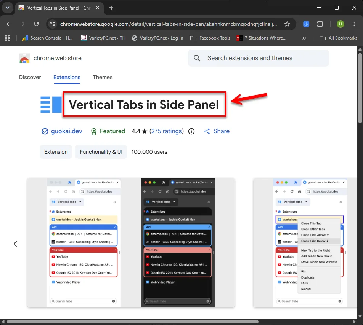
Task: Select the Extensions tab
Action: tap(67, 77)
